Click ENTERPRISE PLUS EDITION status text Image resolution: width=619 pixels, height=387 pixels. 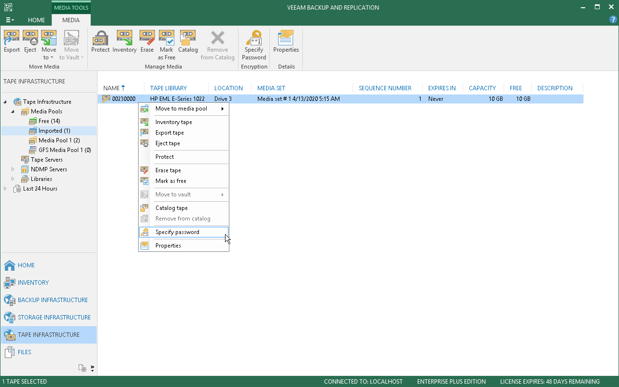[x=451, y=382]
